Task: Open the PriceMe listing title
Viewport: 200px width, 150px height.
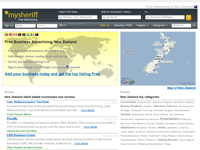Action: pyautogui.click(x=12, y=119)
